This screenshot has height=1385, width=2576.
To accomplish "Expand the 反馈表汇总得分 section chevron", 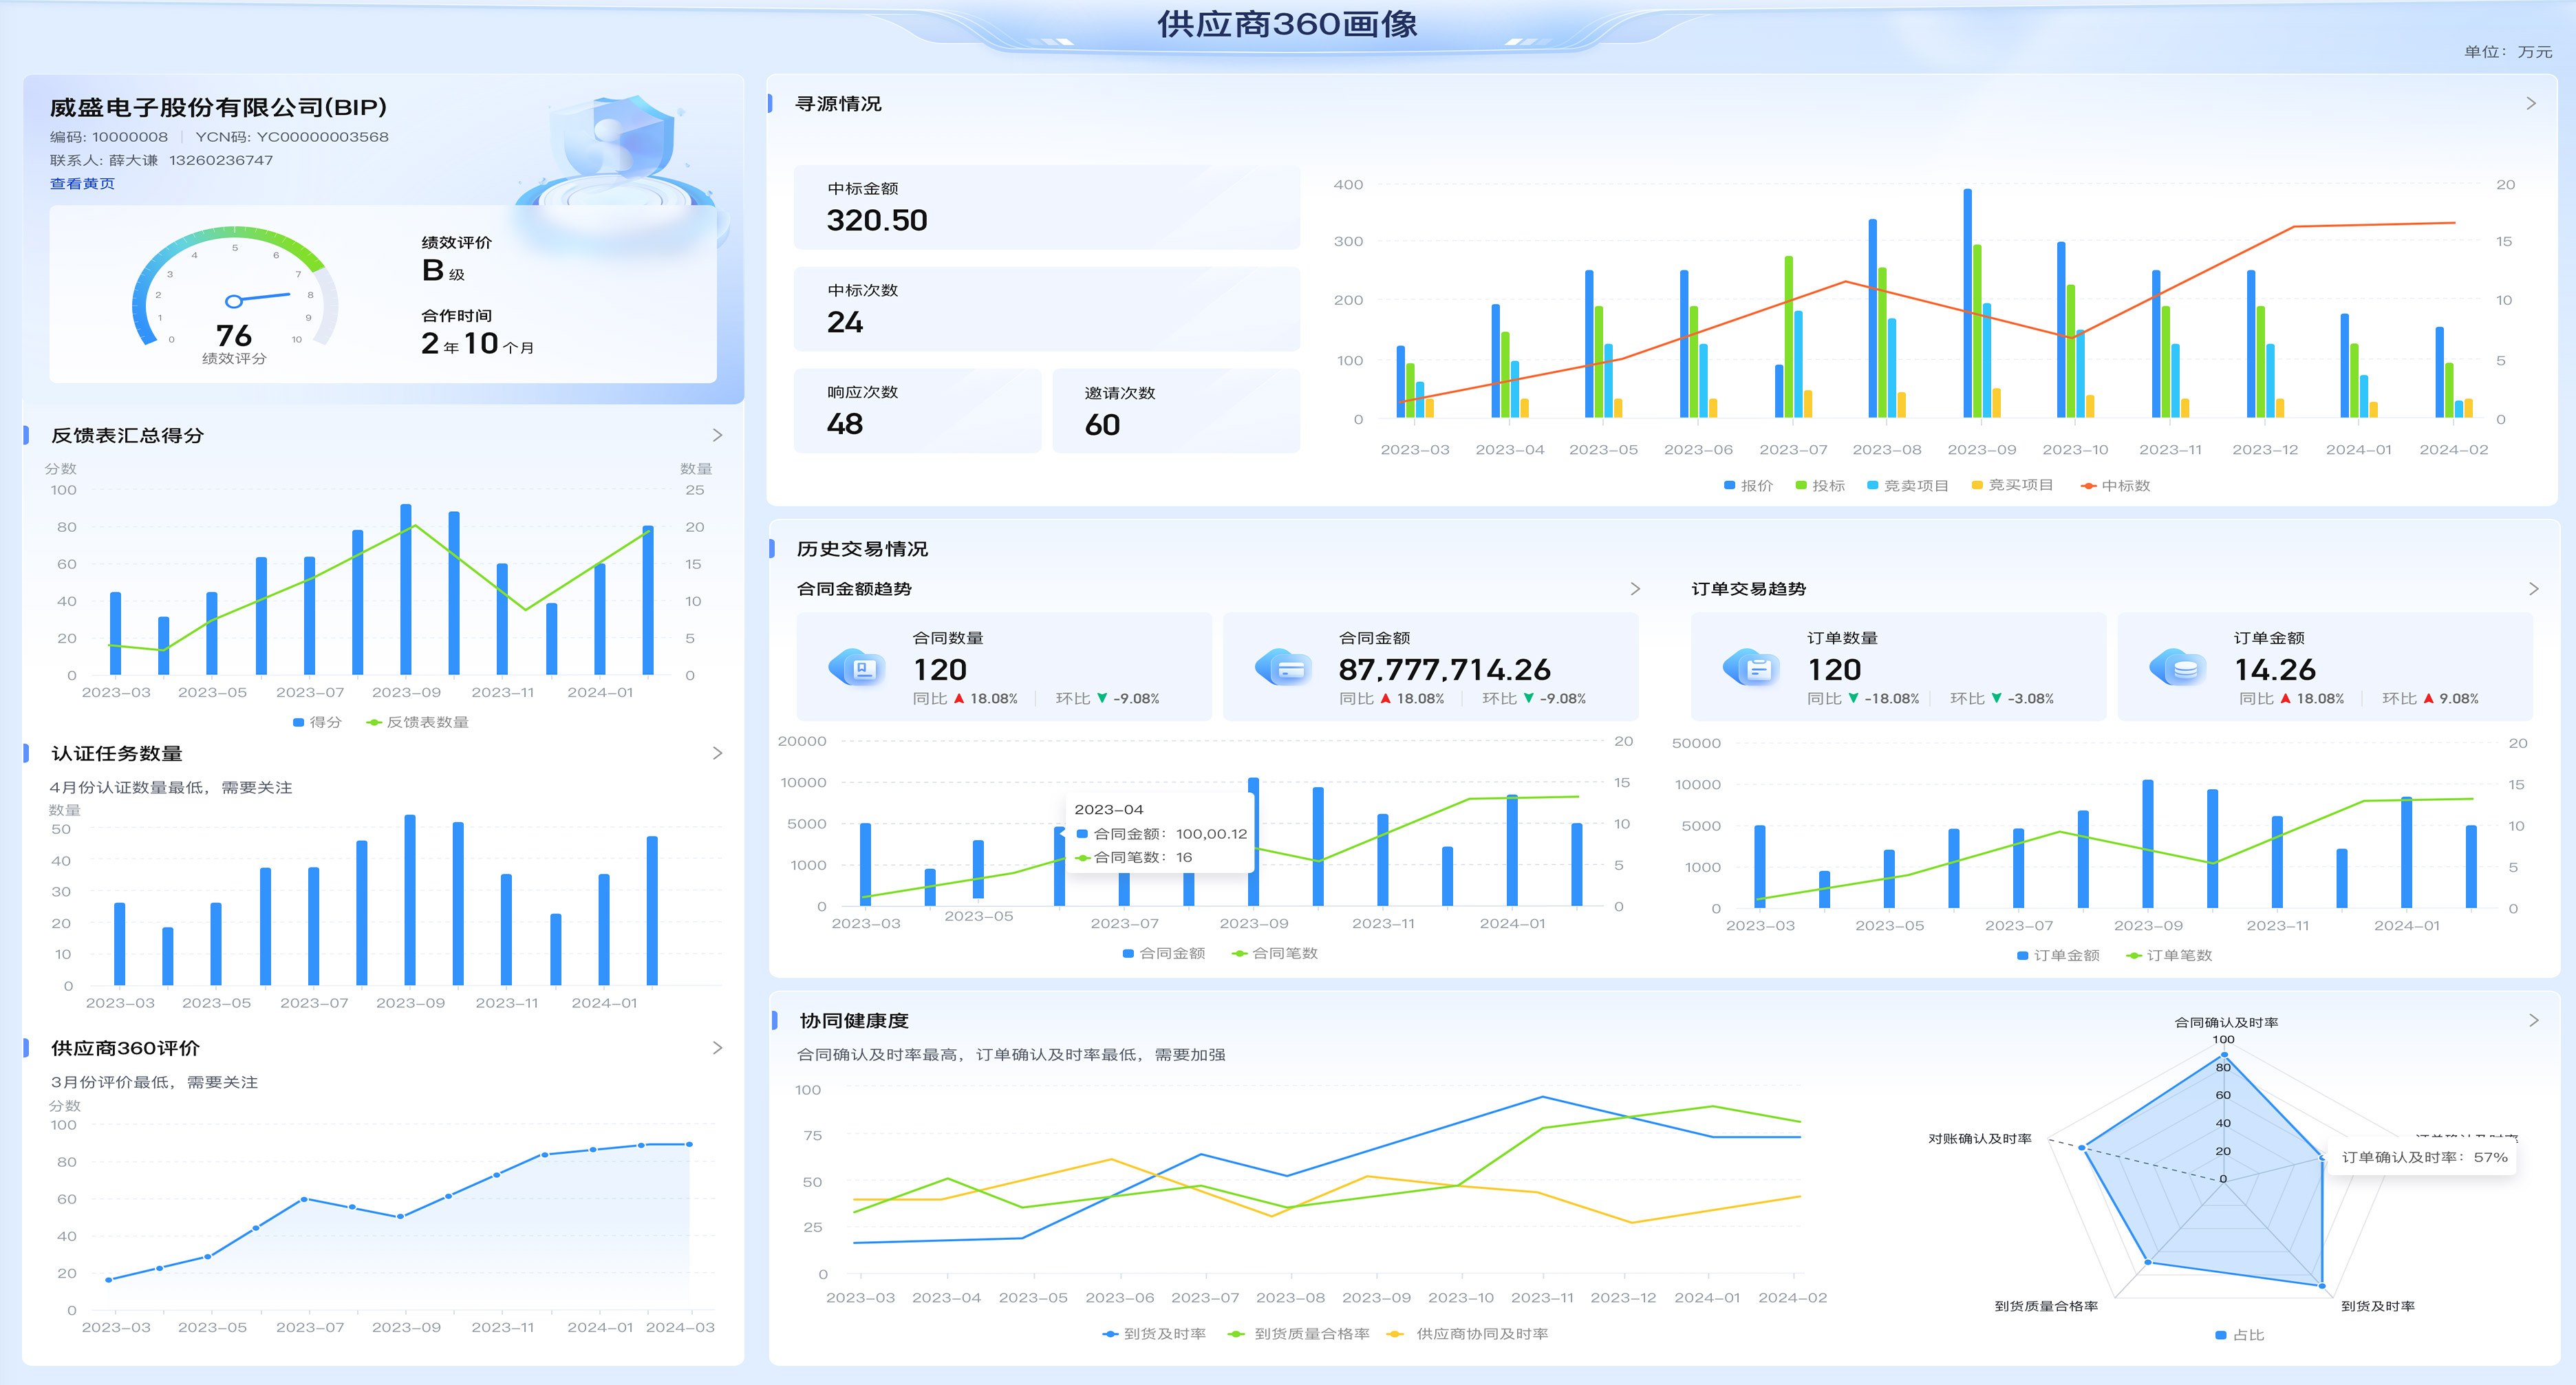I will [717, 435].
